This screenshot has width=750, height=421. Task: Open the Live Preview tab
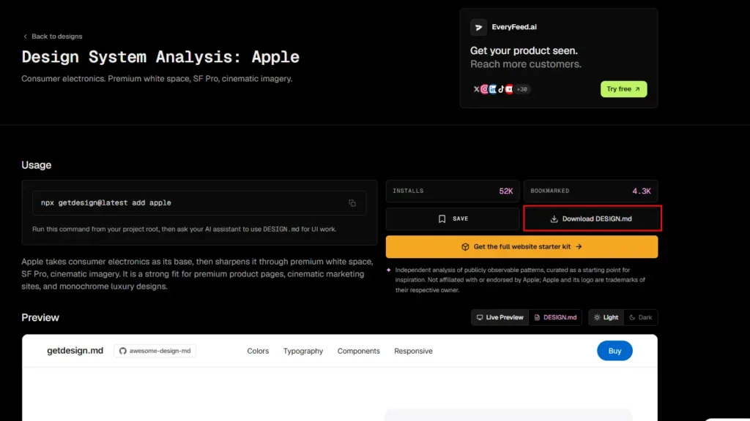click(500, 317)
